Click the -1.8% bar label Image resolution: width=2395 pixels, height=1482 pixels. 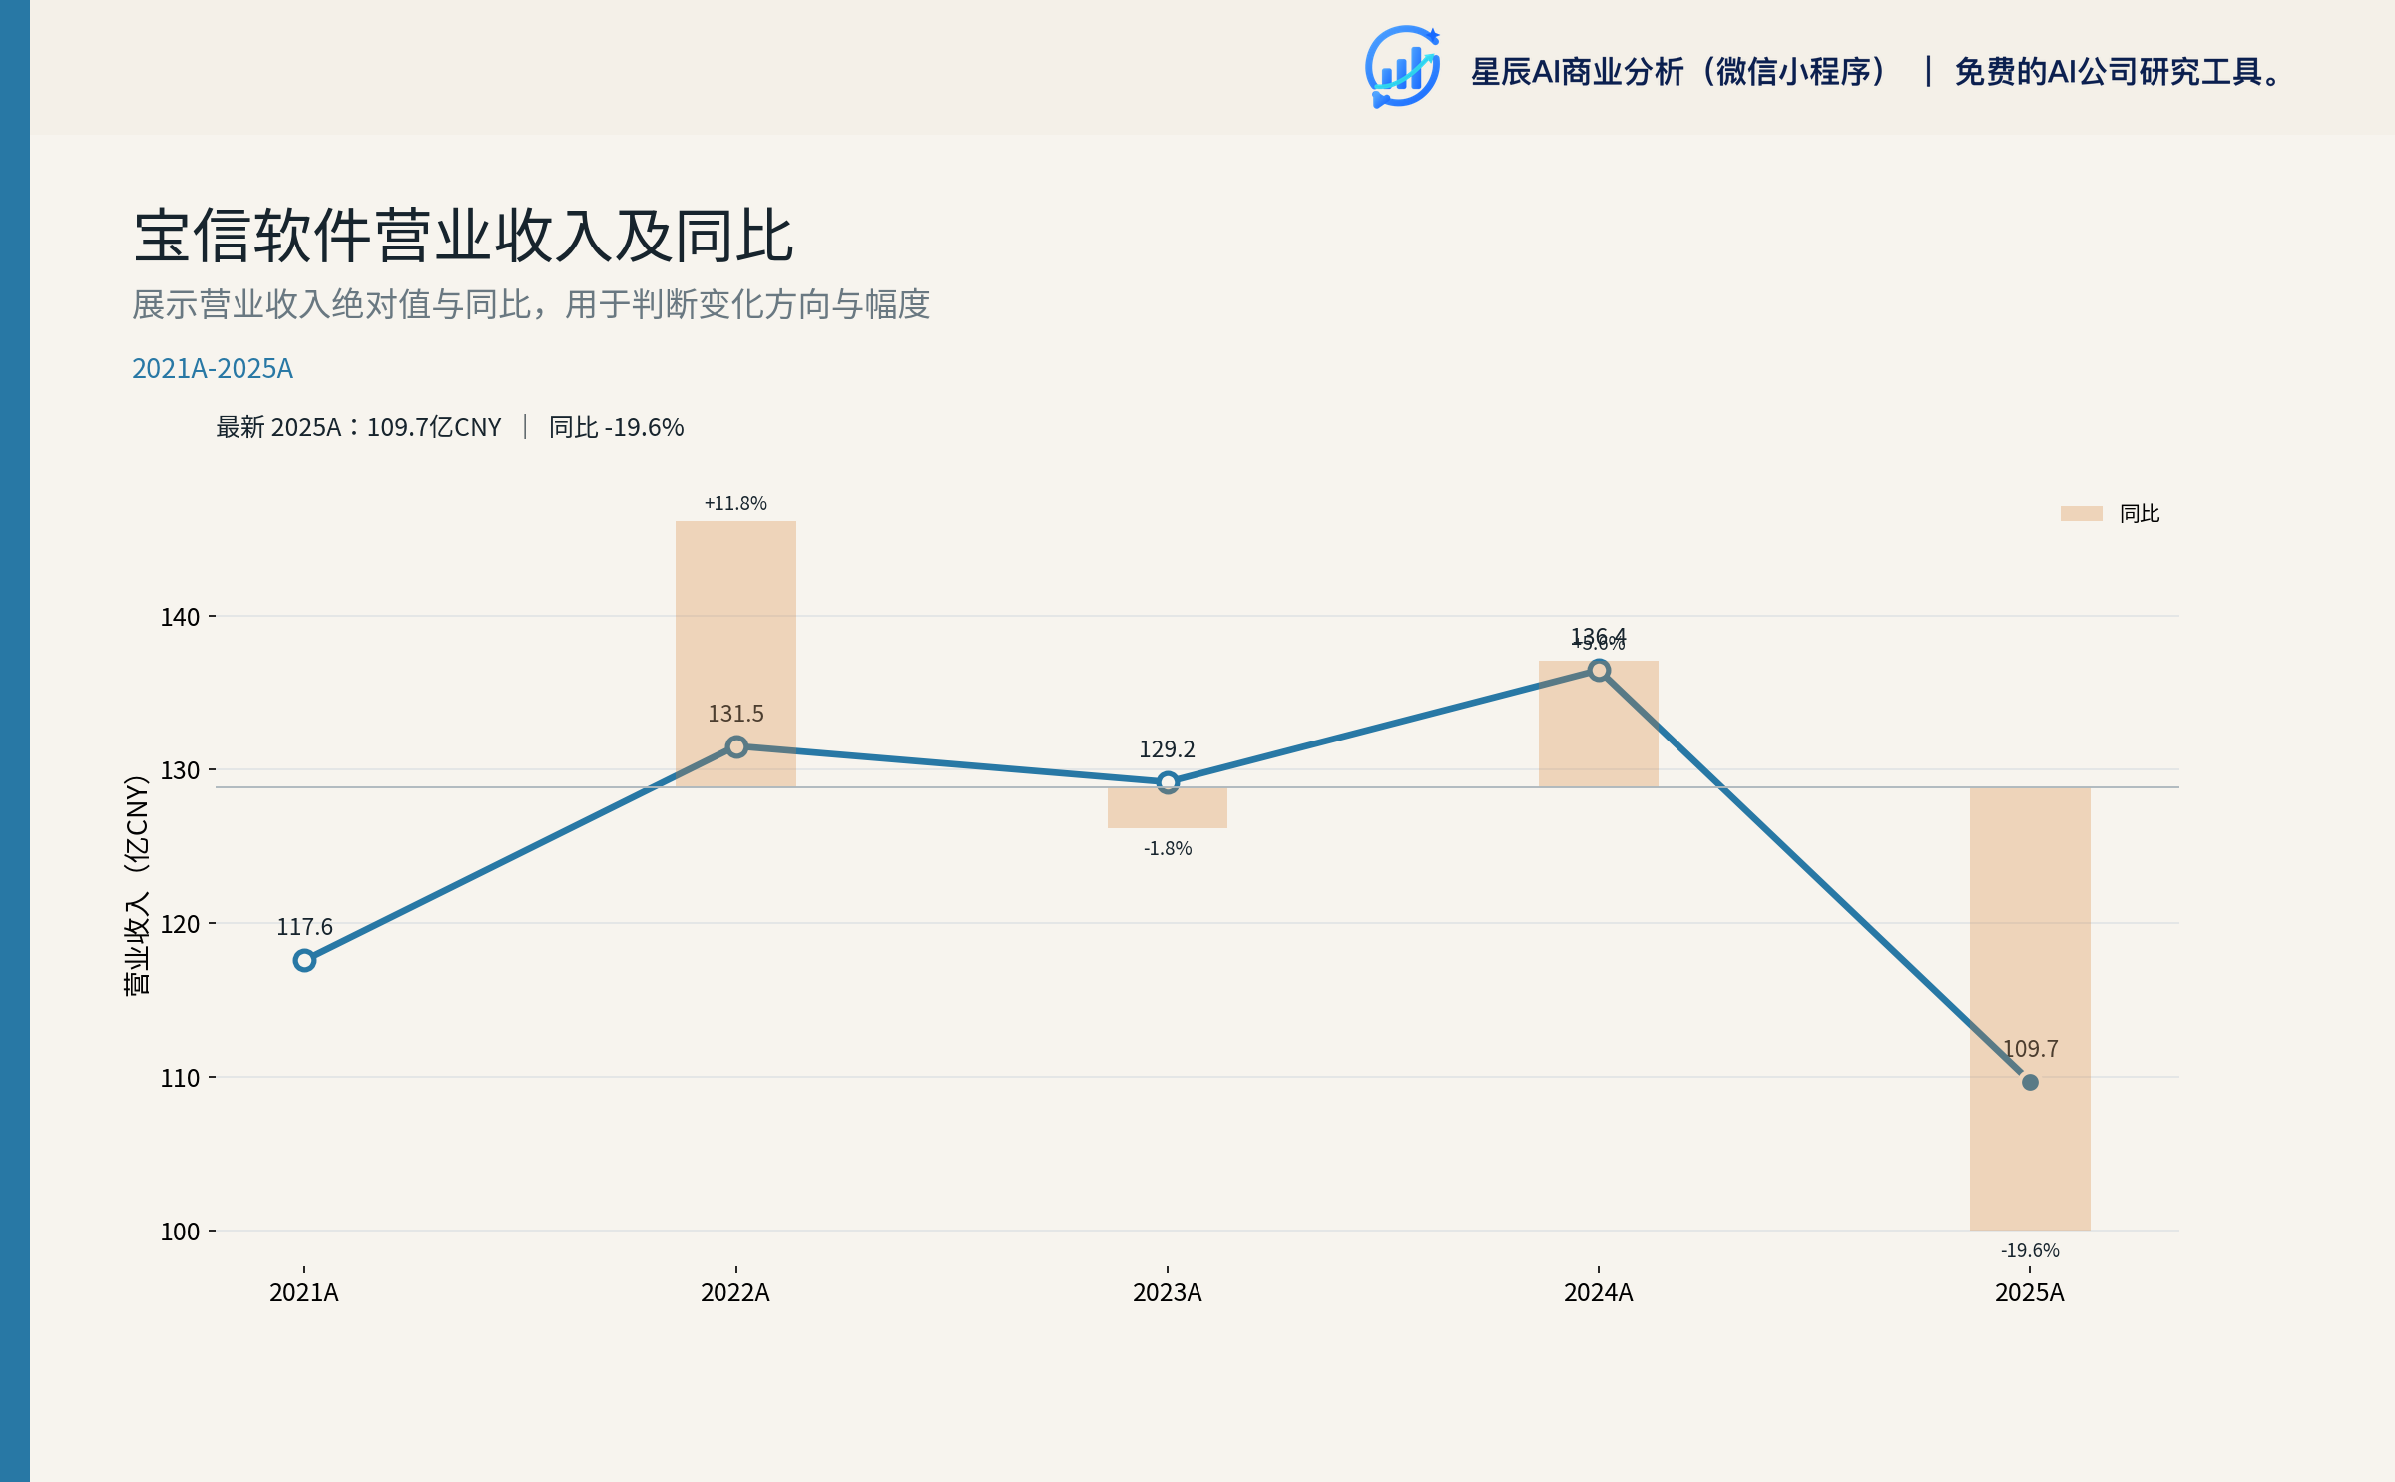click(x=1168, y=848)
